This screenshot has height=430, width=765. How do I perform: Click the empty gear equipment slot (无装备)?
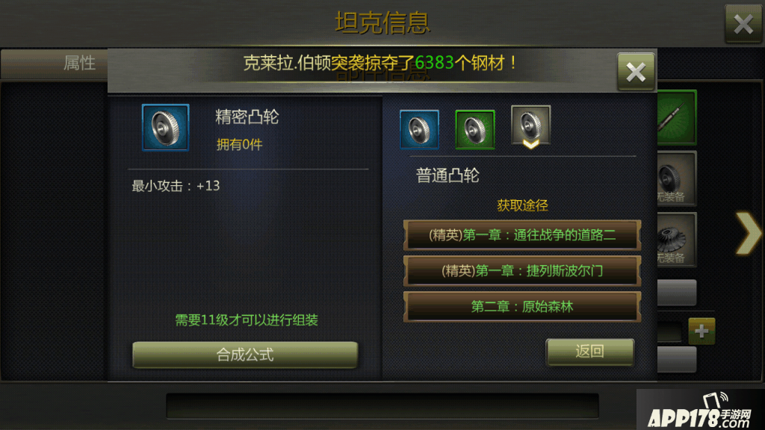click(x=677, y=178)
